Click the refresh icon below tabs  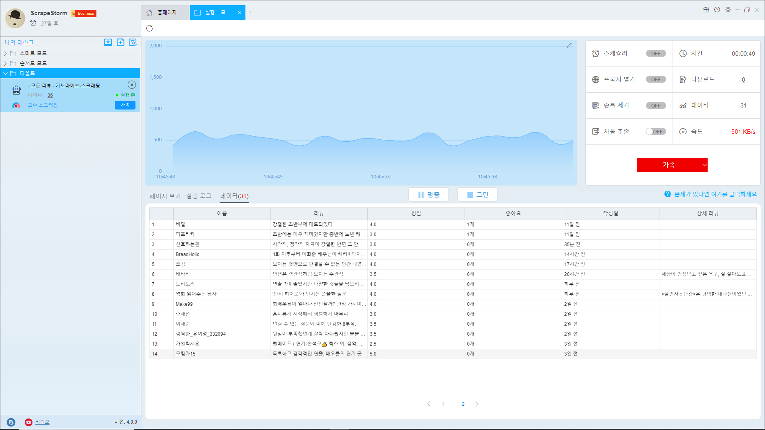pyautogui.click(x=149, y=28)
